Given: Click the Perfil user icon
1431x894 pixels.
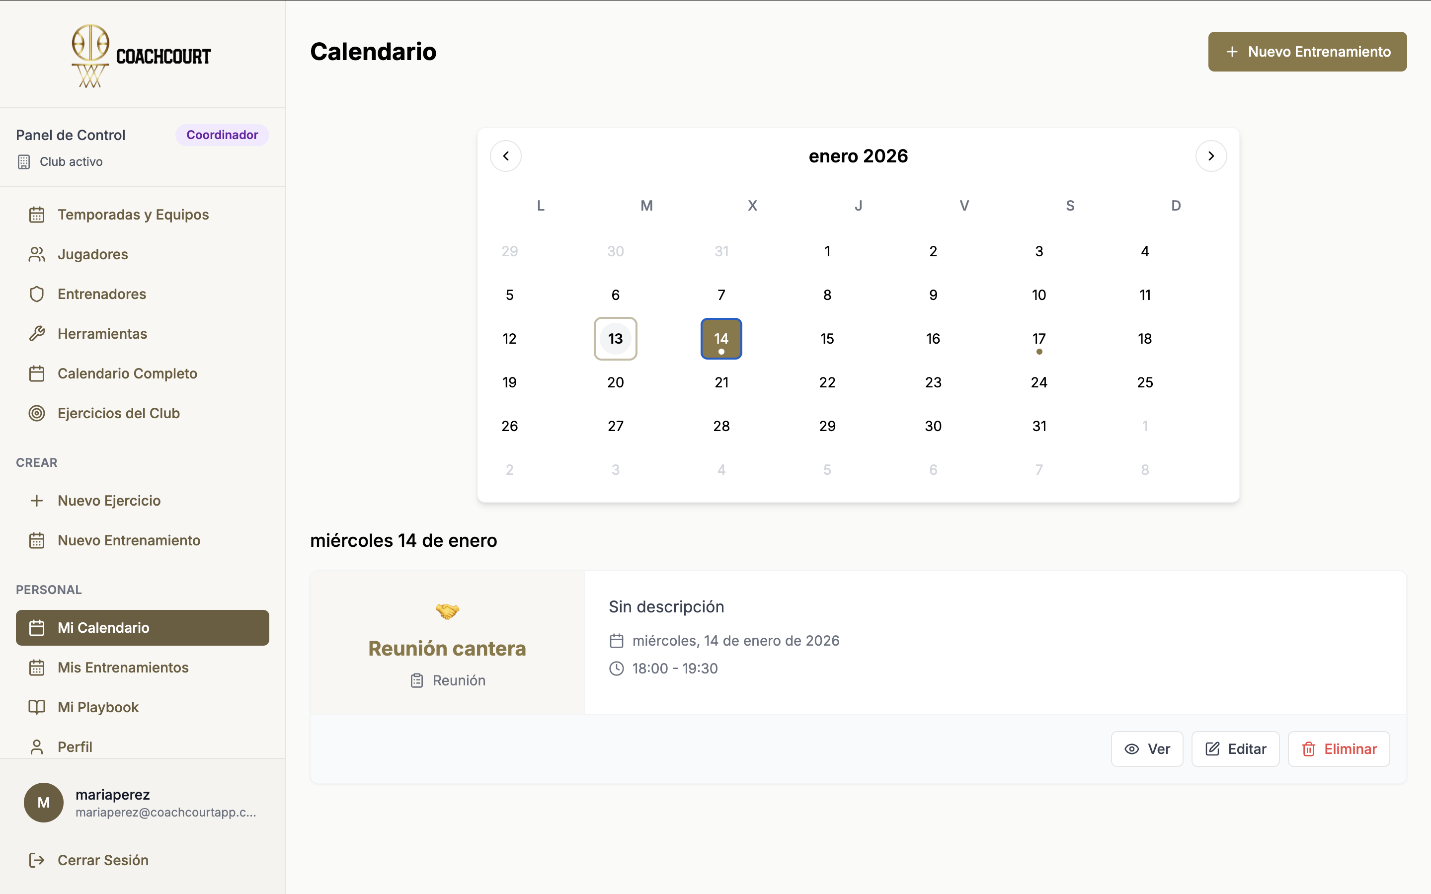Looking at the screenshot, I should click(x=37, y=746).
